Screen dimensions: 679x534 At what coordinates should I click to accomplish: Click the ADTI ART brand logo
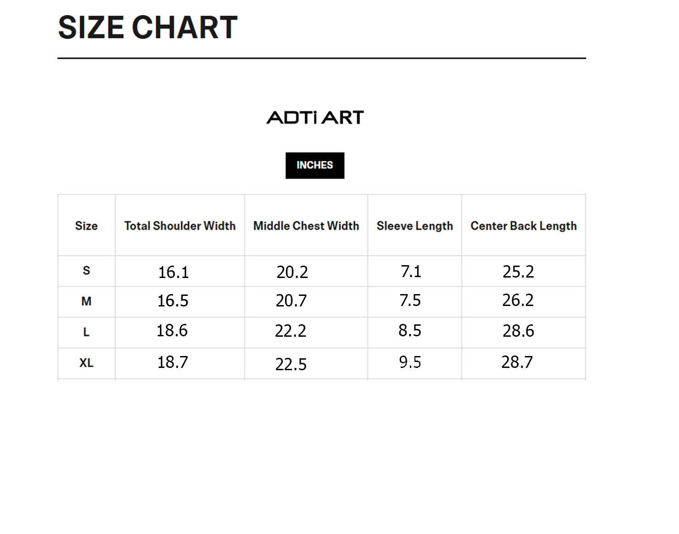tap(315, 117)
